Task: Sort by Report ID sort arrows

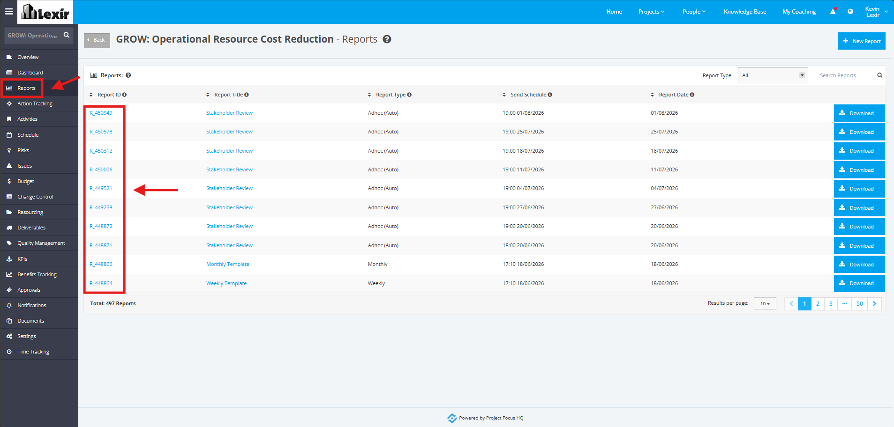Action: [x=91, y=95]
